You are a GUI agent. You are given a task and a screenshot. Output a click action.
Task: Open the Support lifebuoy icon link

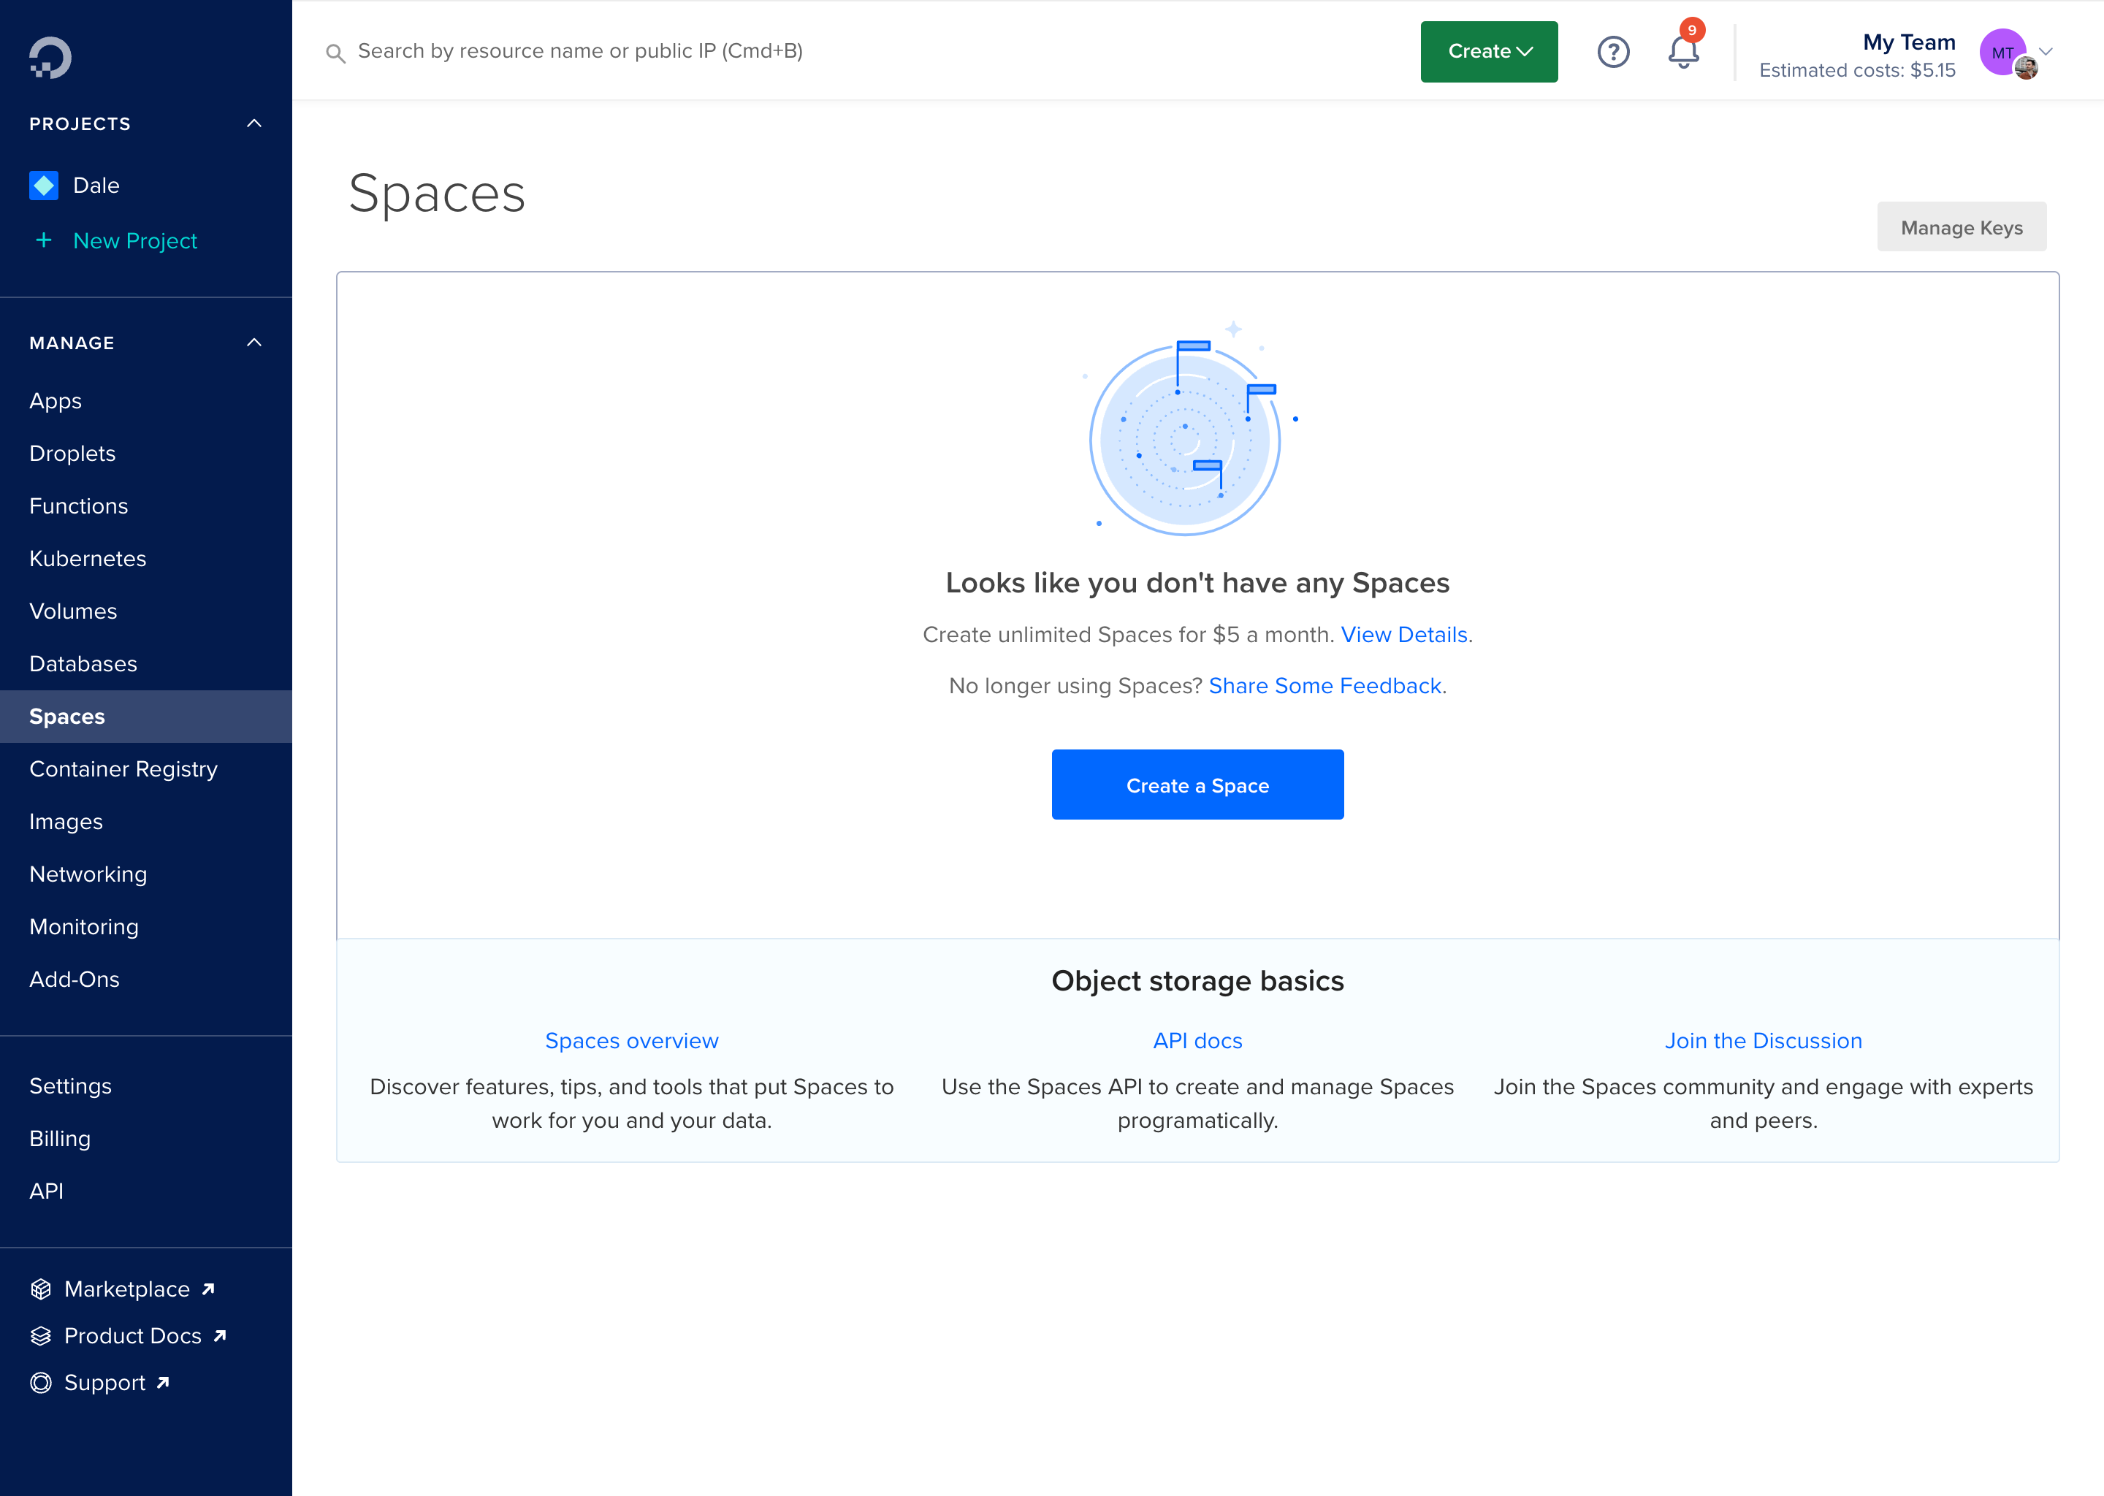[x=40, y=1383]
